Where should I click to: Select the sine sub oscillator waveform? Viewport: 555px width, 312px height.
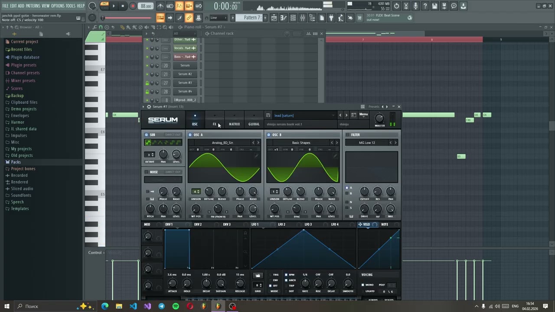point(148,143)
